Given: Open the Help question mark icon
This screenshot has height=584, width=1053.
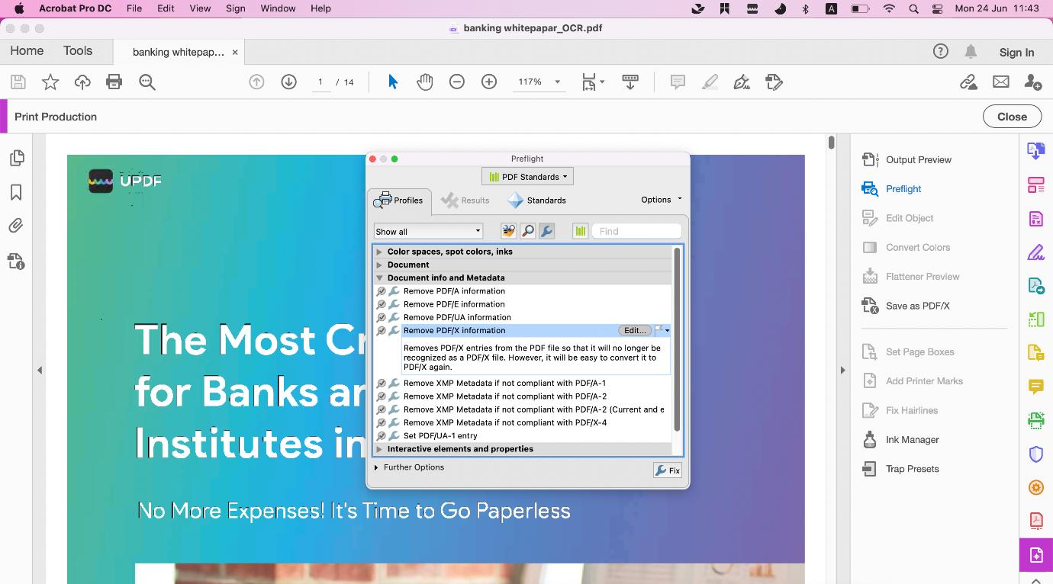Looking at the screenshot, I should [x=941, y=52].
